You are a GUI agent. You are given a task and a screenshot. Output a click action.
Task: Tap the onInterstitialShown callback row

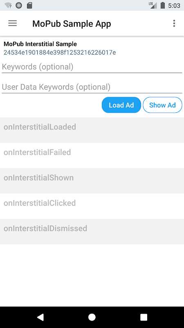[92, 181]
